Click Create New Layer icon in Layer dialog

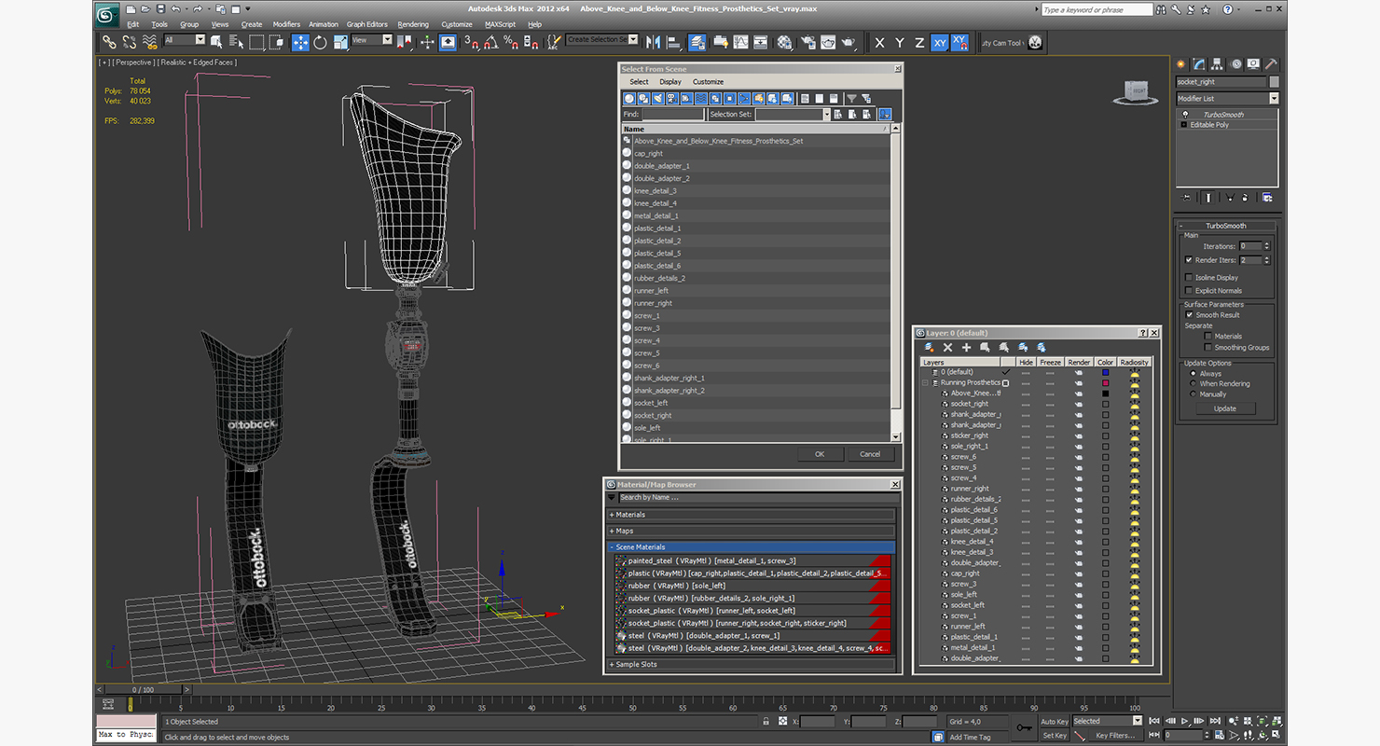(929, 347)
